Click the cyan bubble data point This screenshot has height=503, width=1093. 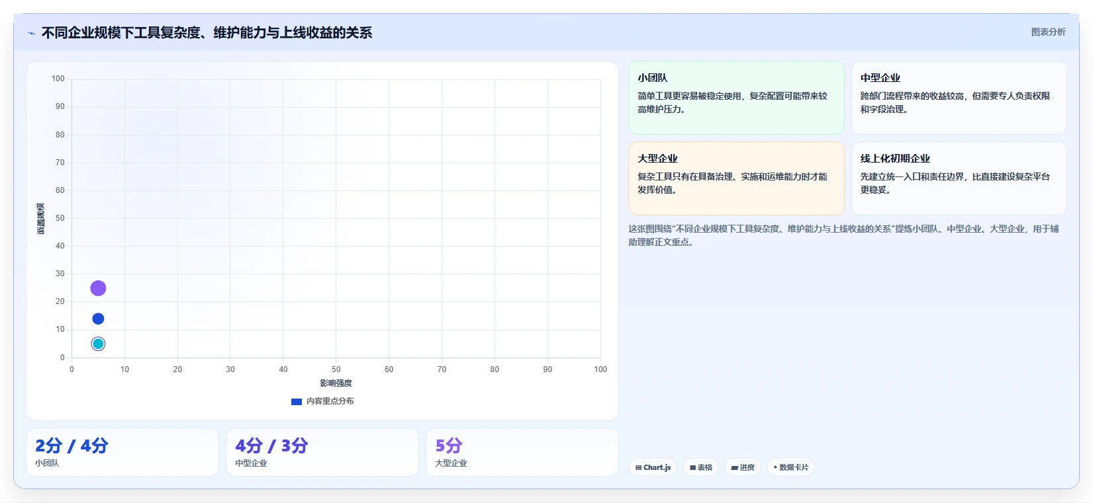pyautogui.click(x=98, y=344)
